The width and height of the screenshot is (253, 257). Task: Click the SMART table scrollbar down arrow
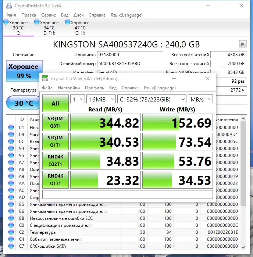point(243,247)
